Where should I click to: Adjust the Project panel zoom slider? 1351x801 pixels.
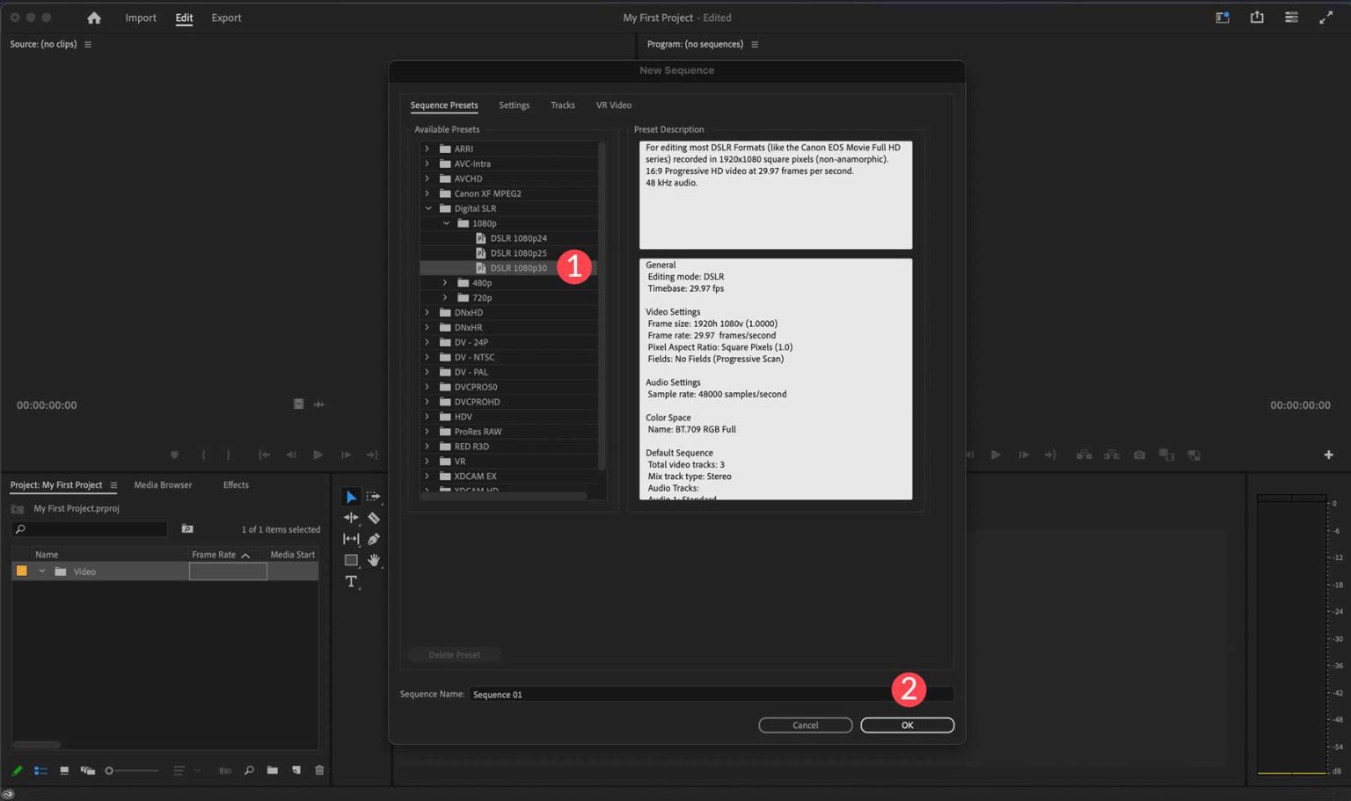109,770
